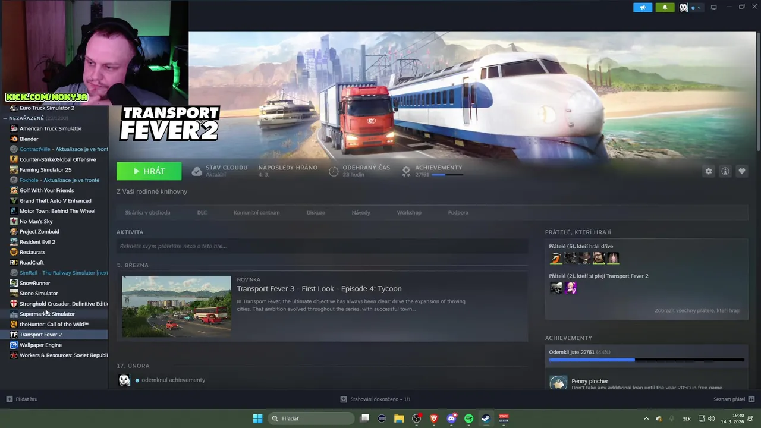This screenshot has height=428, width=761.
Task: Click the green Hrát play button
Action: [x=149, y=171]
